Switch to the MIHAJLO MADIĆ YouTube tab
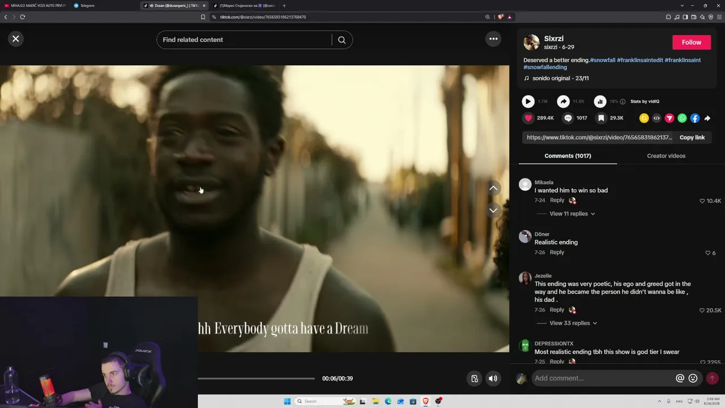 click(x=35, y=6)
